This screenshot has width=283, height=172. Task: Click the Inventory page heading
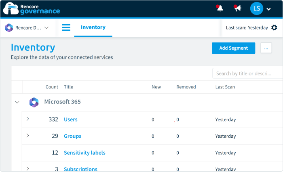click(33, 47)
